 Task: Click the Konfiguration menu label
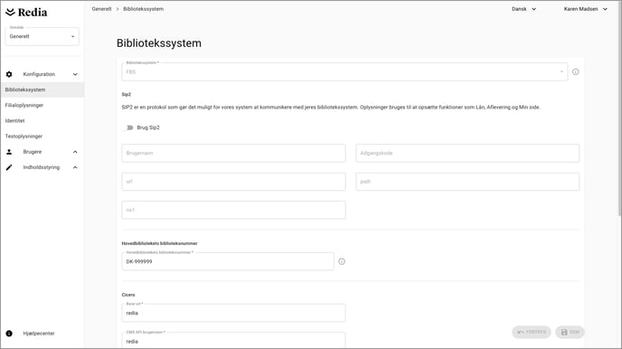click(39, 74)
